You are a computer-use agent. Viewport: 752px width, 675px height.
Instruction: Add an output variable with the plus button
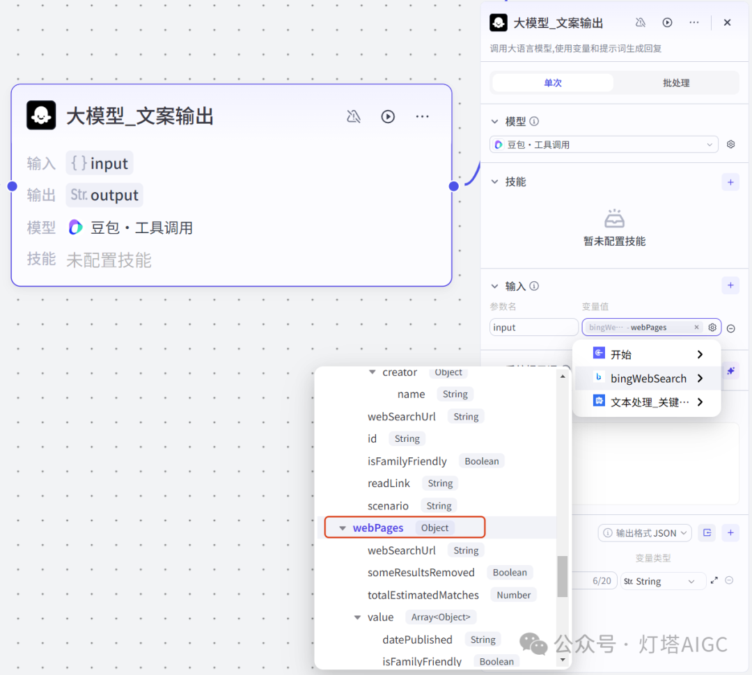coord(730,532)
